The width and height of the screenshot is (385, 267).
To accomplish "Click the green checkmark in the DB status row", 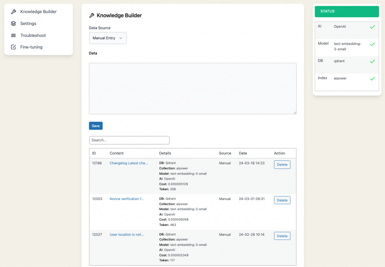I will click(372, 61).
